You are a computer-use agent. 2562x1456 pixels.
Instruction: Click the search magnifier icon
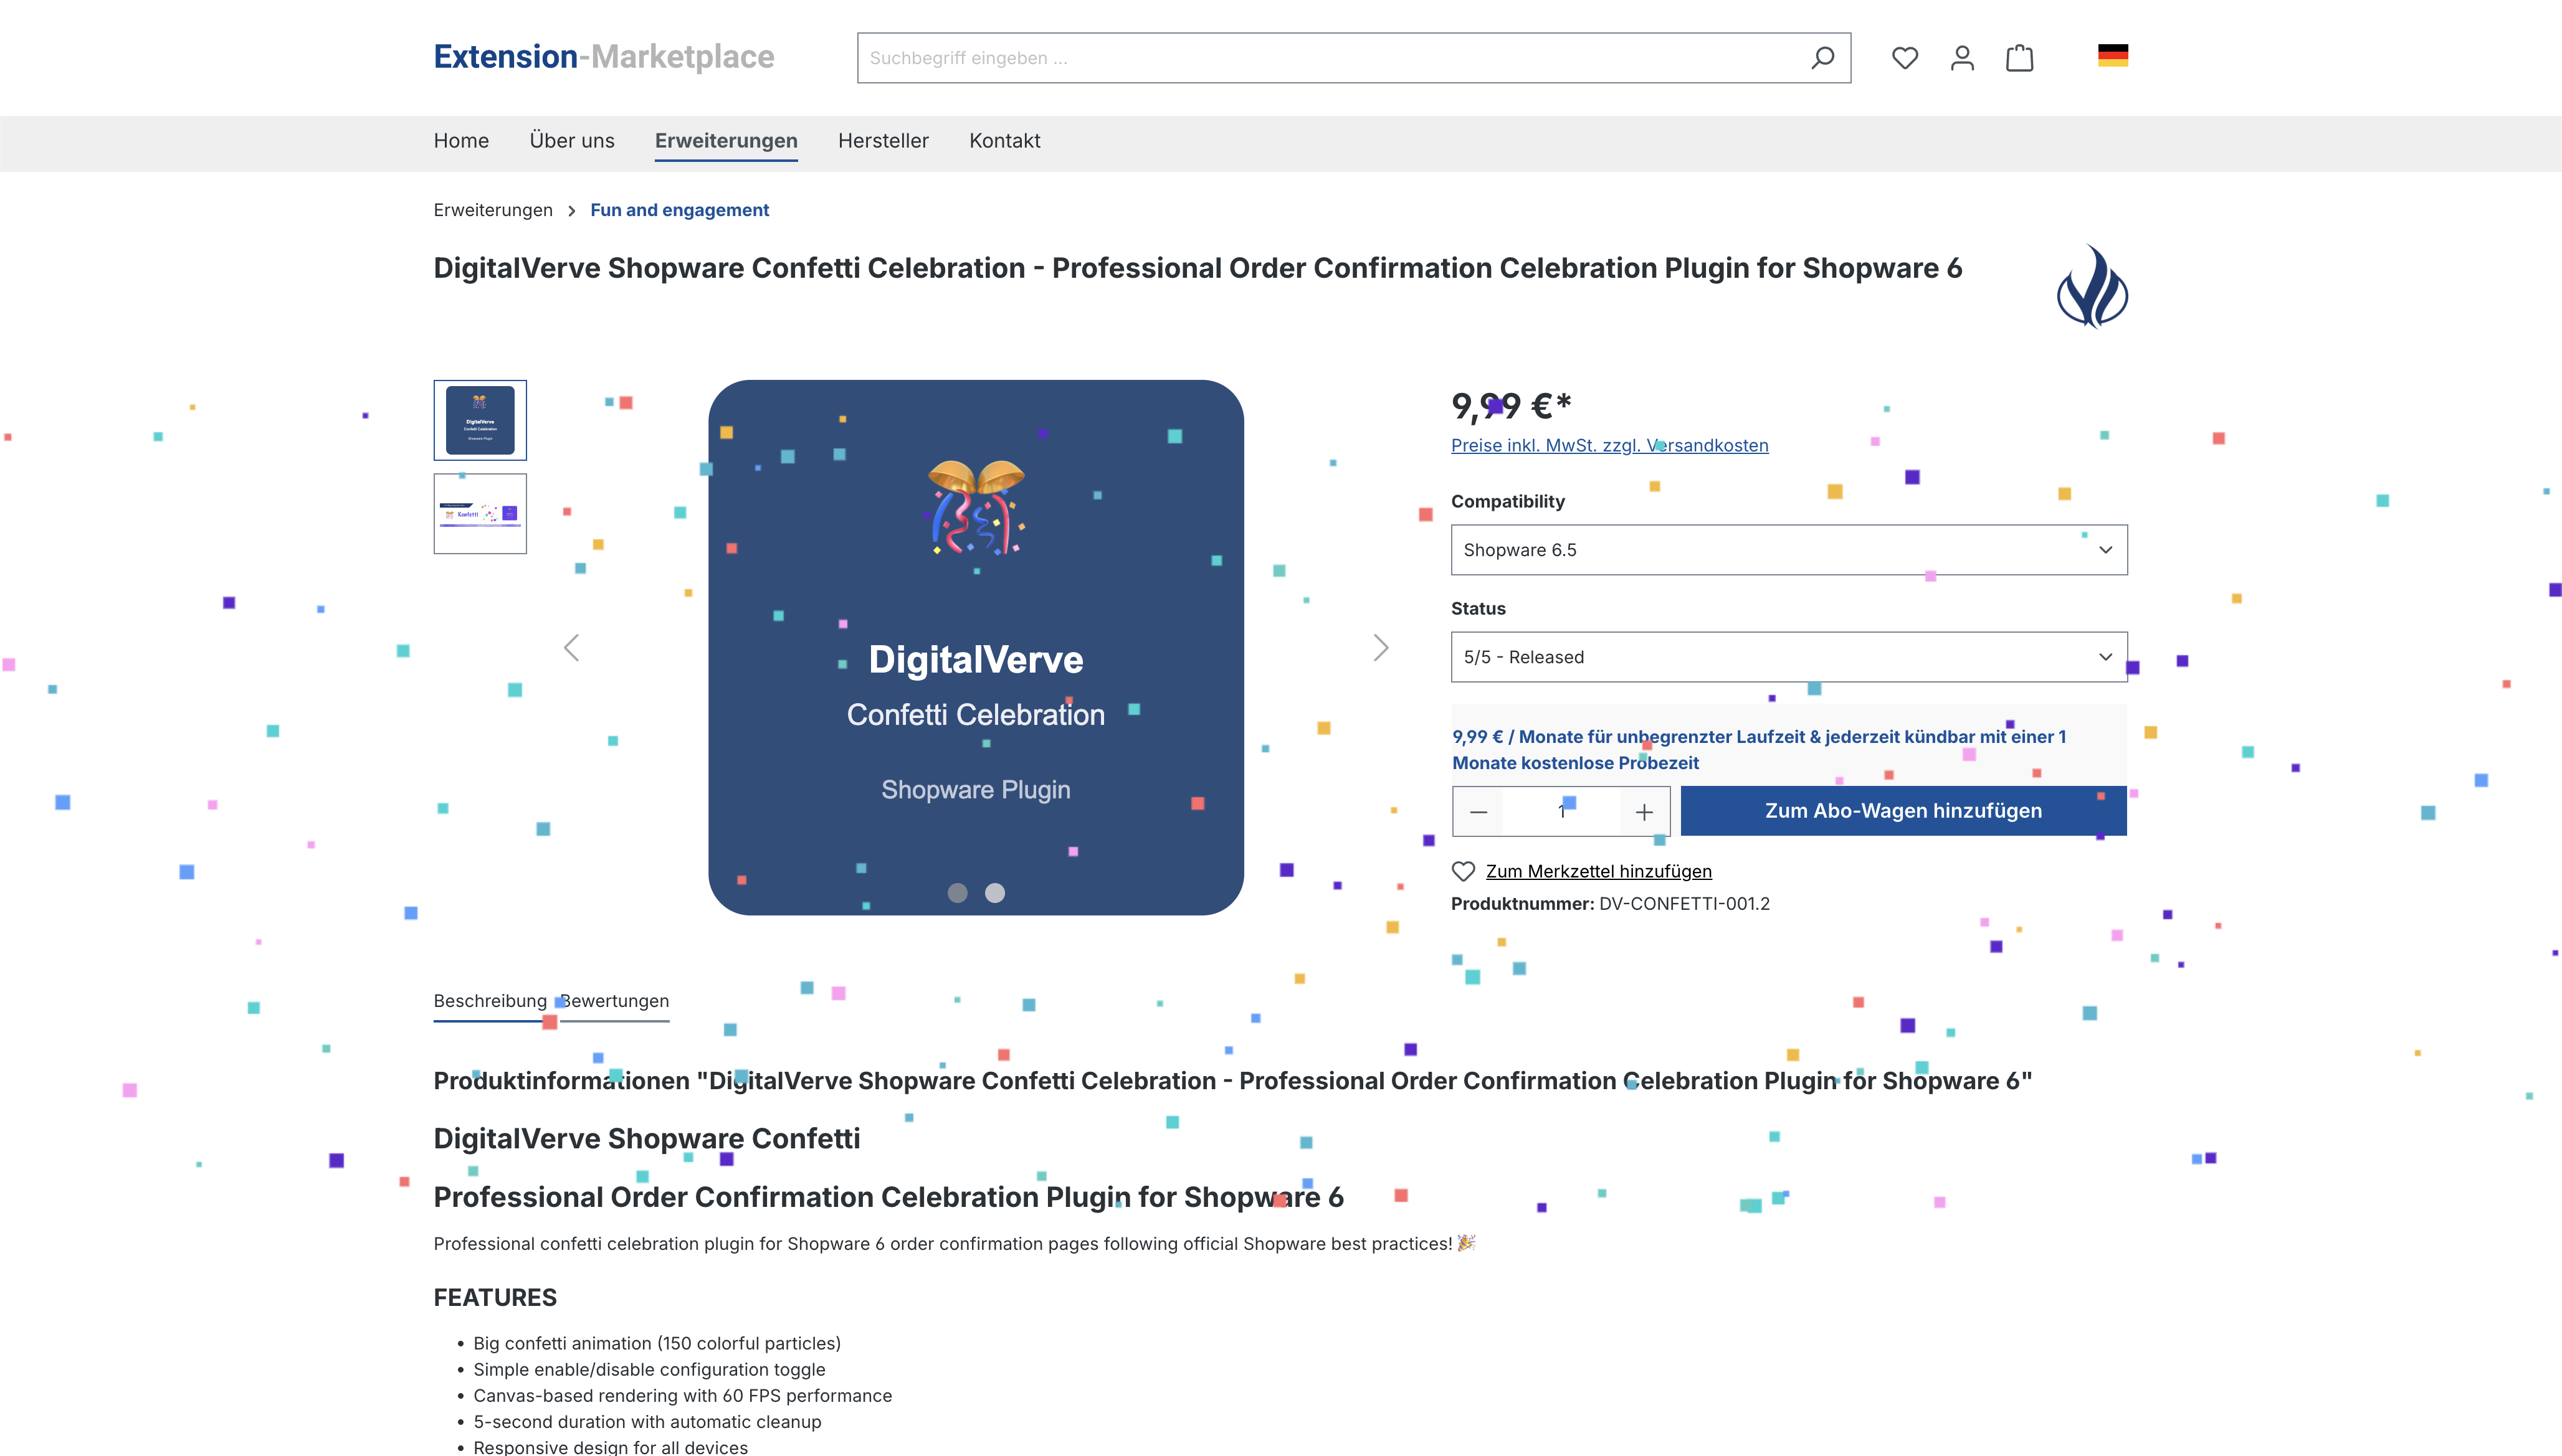click(1822, 58)
